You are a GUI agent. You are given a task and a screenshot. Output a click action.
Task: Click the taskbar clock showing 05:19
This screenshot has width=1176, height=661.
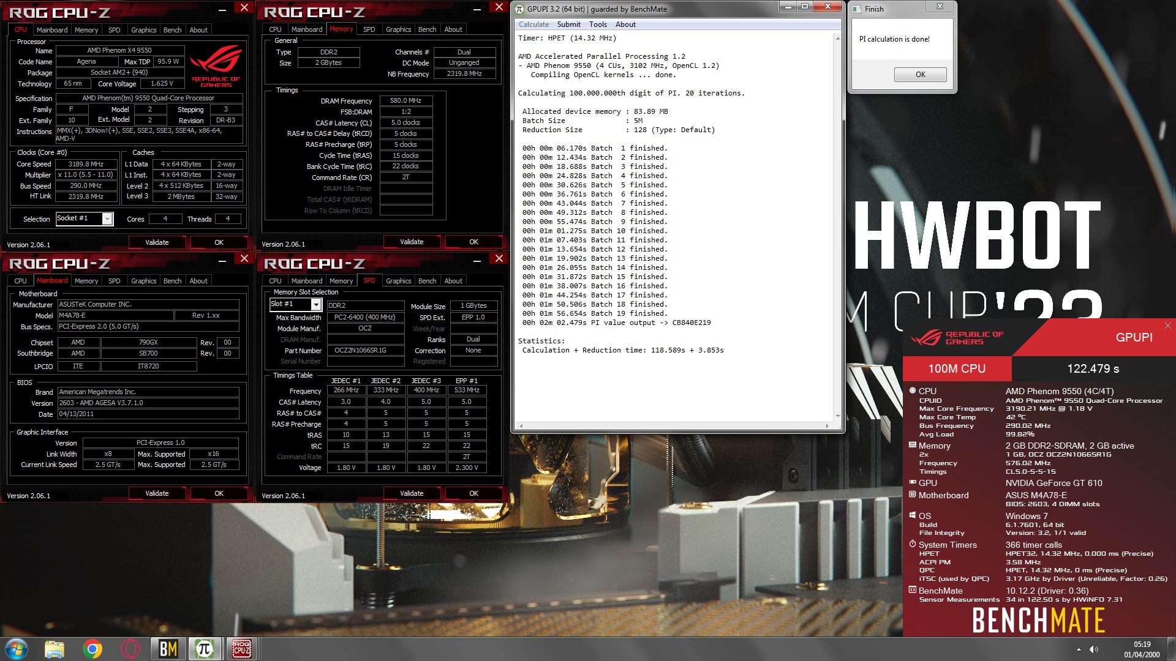[1142, 649]
